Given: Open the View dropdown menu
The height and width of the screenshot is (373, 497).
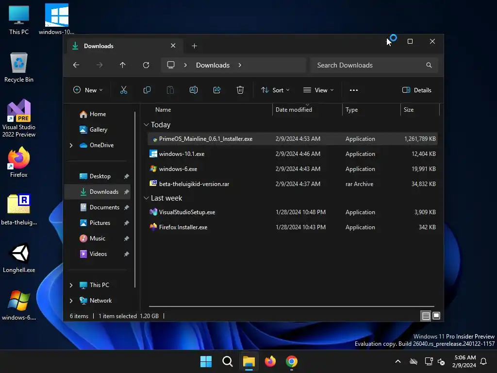Looking at the screenshot, I should tap(318, 90).
